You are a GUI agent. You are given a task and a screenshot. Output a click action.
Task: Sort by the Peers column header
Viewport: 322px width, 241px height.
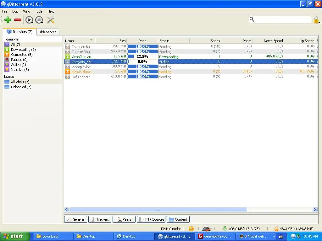(236, 41)
